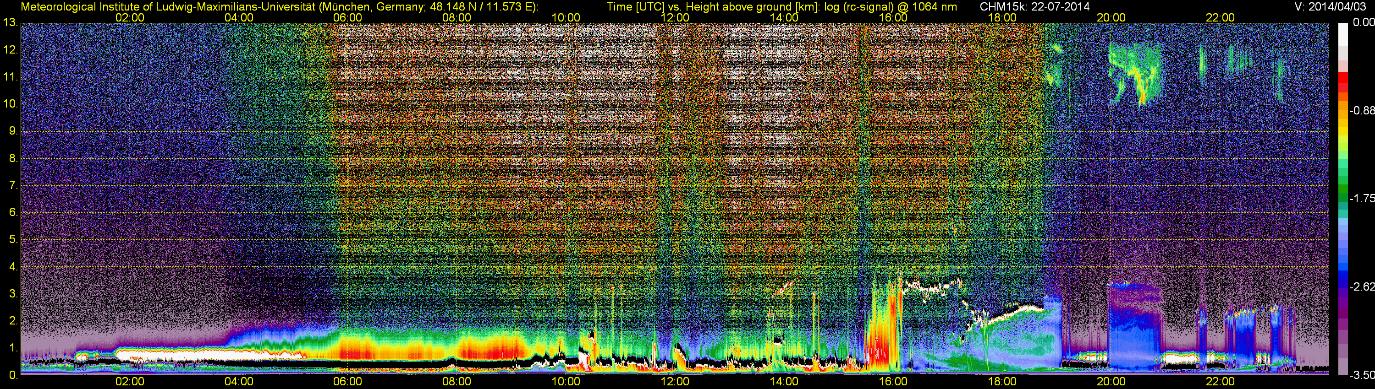Click the '22:00' tick on top time axis

1220,17
